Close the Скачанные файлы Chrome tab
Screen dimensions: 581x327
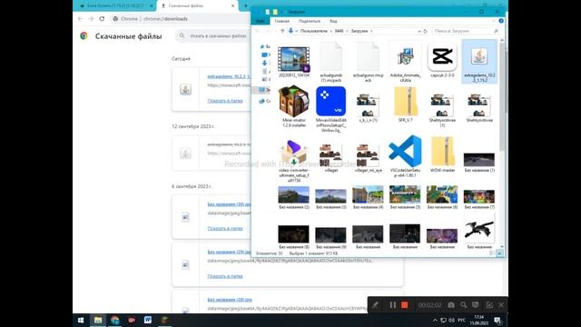pos(233,6)
